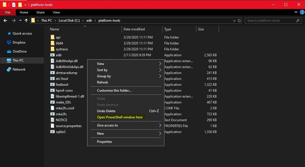Image resolution: width=305 pixels, height=167 pixels.
Task: Click This PC in the address breadcrumb
Action: [x=47, y=21]
